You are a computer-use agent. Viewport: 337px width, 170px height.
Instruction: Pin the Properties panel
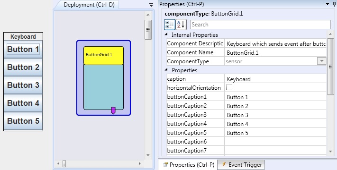click(334, 4)
